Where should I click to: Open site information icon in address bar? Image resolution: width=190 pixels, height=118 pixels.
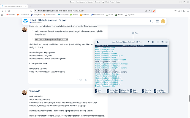36,11
